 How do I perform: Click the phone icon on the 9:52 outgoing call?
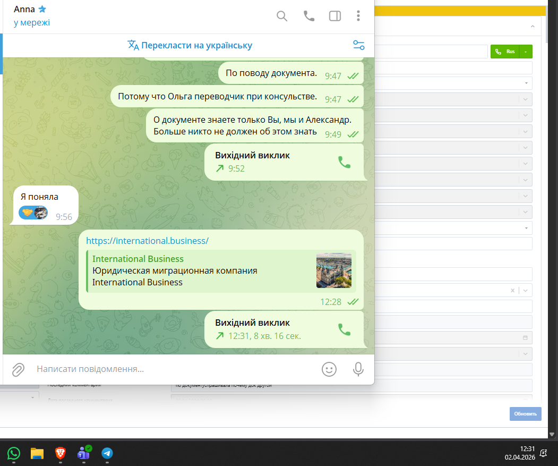[x=344, y=162]
